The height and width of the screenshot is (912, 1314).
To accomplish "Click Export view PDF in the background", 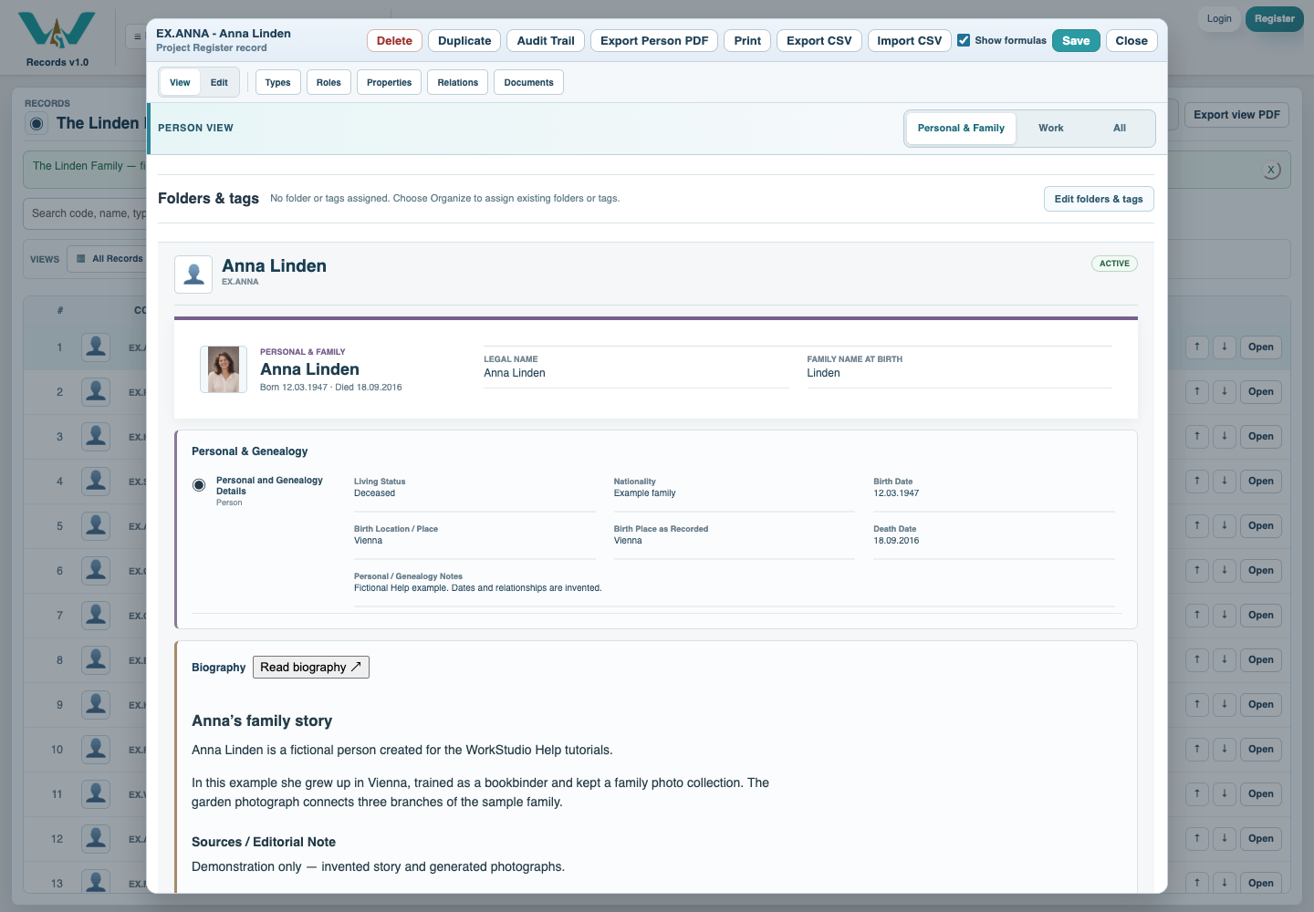I will pyautogui.click(x=1236, y=115).
